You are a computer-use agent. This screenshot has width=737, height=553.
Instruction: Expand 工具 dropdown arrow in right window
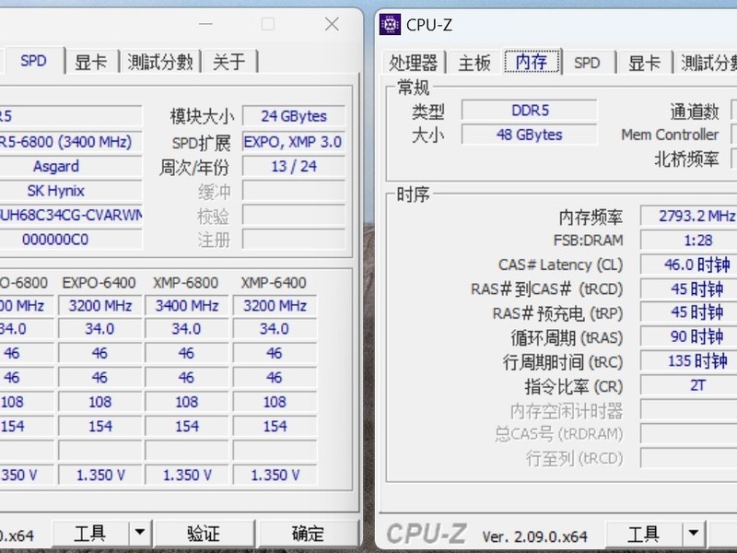click(694, 535)
